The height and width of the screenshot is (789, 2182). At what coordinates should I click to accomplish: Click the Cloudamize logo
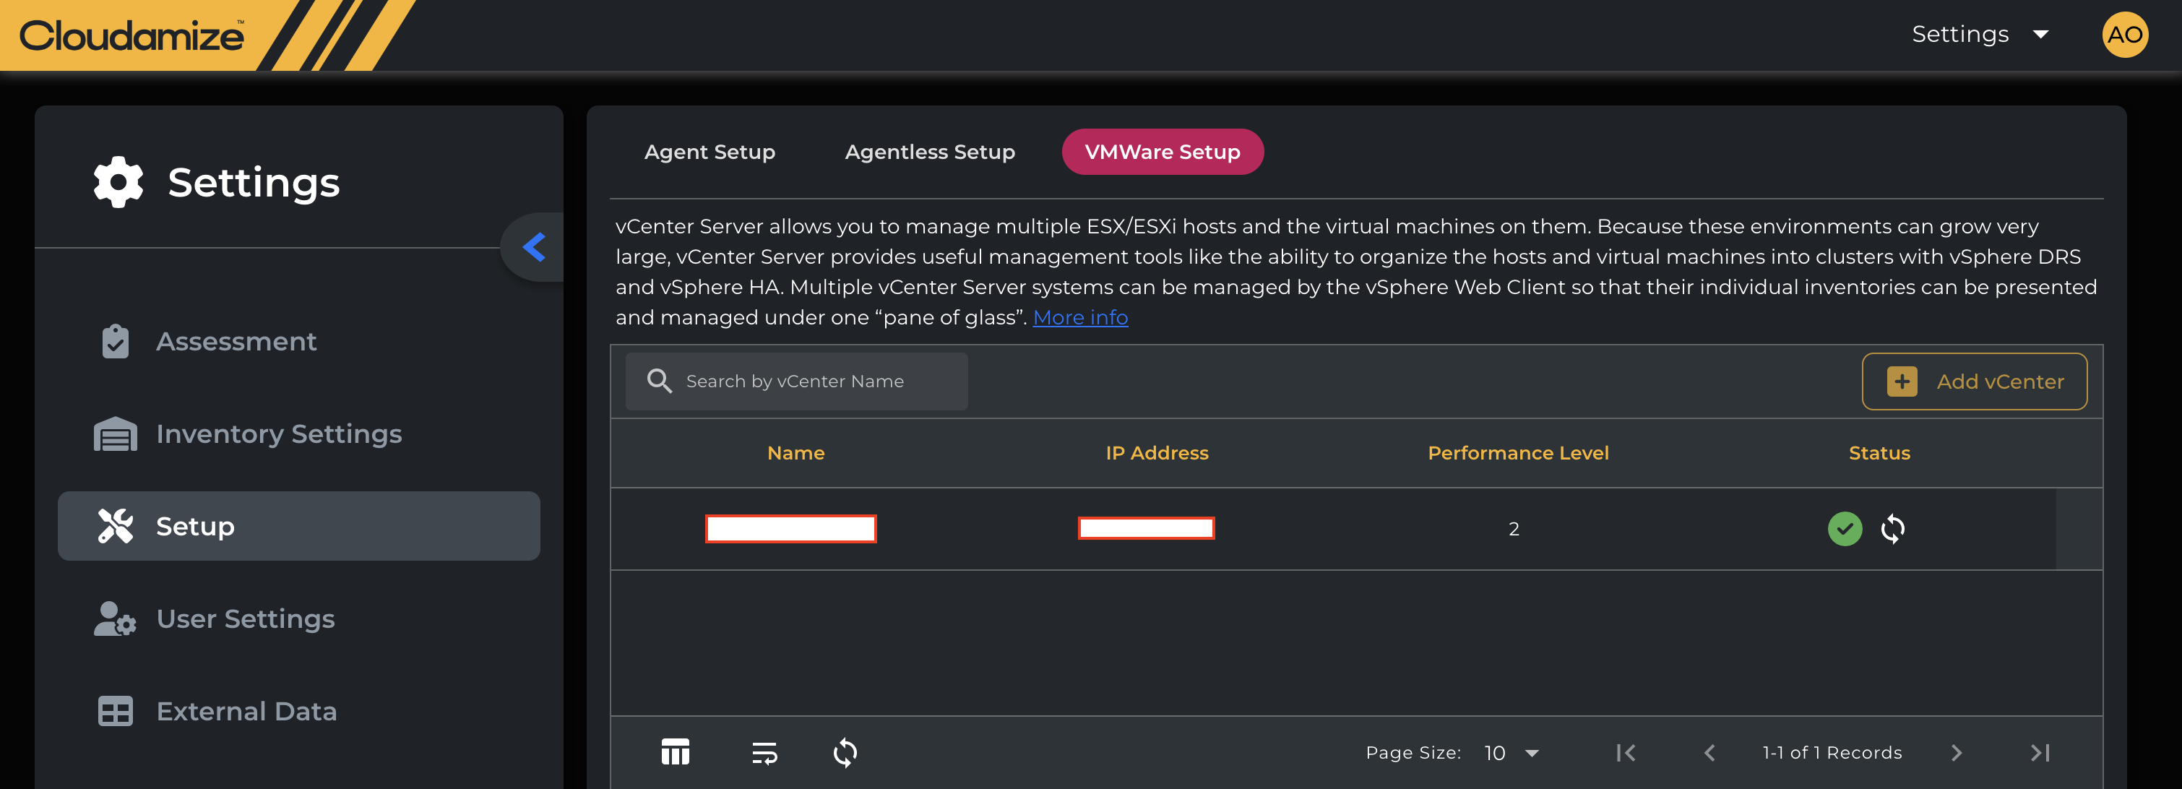coord(132,35)
